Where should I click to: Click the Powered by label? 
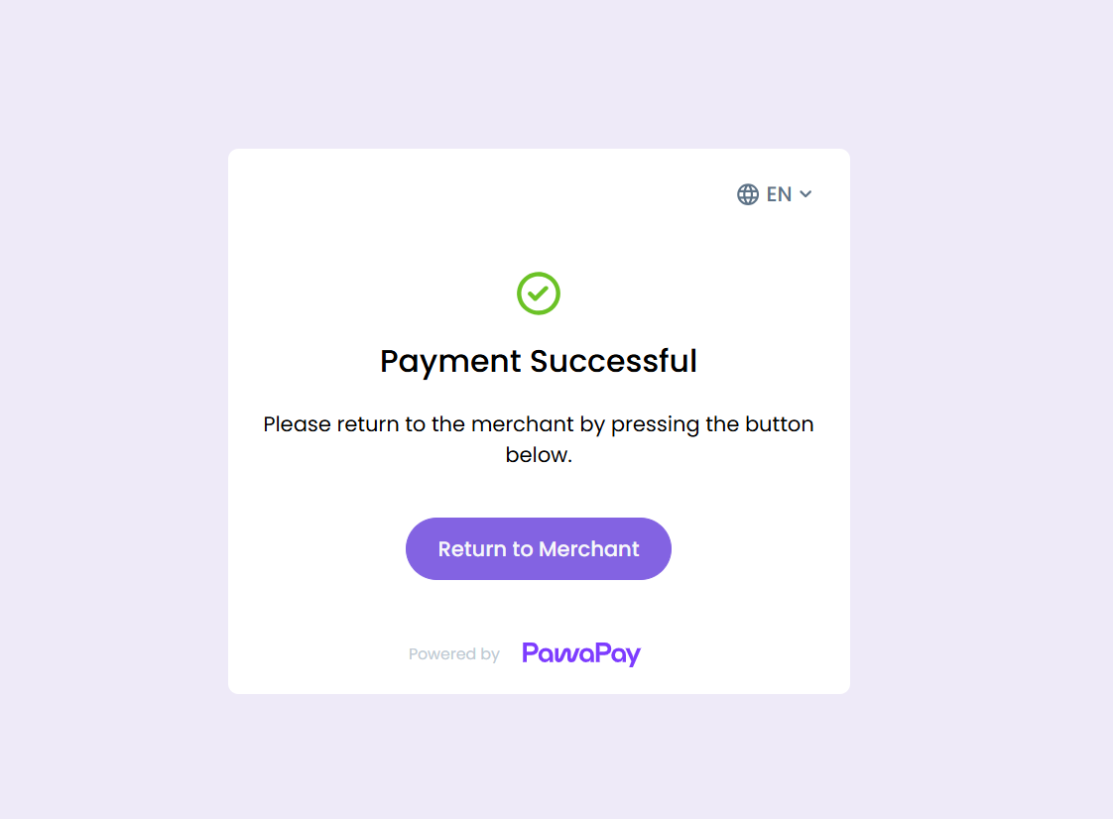(454, 654)
